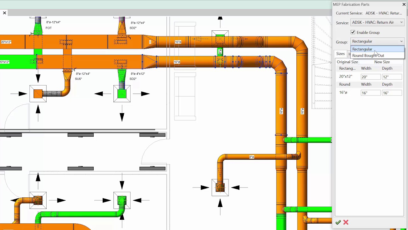Viewport: 408px width, 230px height.
Task: Cancel edits with the red X icon
Action: [x=346, y=222]
